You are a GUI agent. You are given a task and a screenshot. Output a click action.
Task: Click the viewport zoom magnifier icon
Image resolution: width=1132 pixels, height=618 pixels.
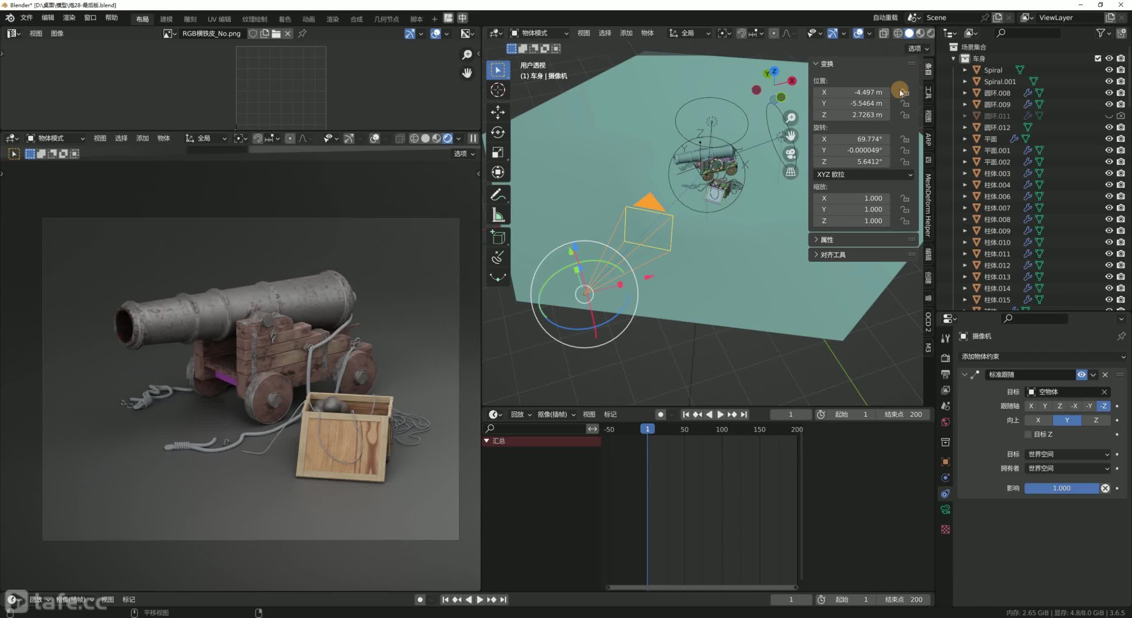click(x=790, y=118)
